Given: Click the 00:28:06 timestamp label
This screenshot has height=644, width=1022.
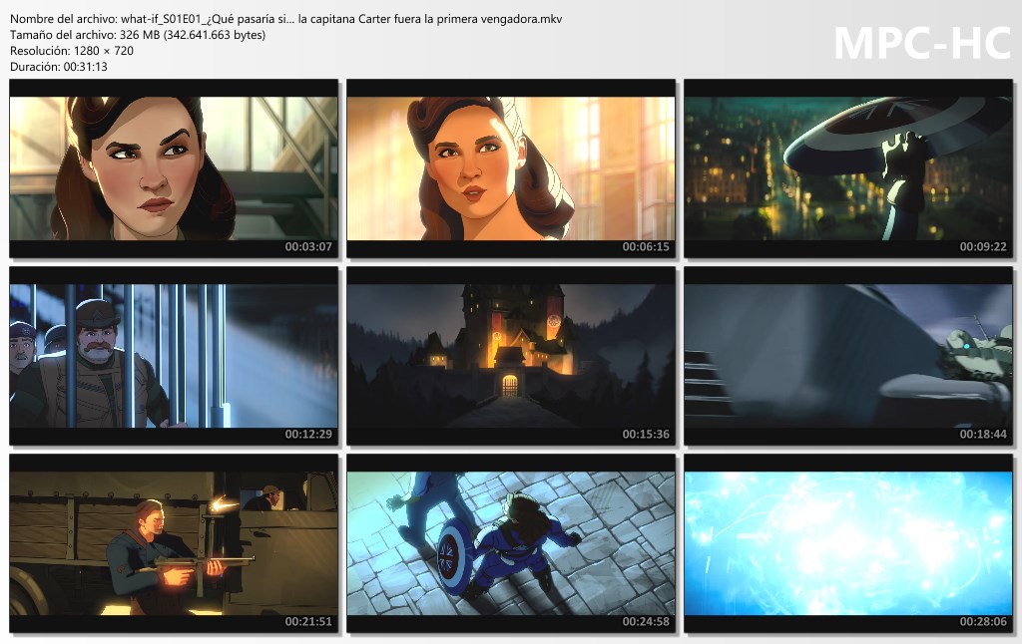Looking at the screenshot, I should click(x=983, y=622).
